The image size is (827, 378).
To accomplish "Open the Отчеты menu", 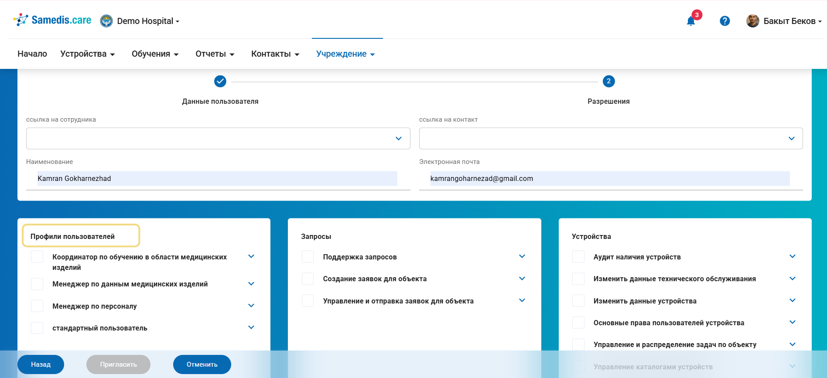I will 215,54.
